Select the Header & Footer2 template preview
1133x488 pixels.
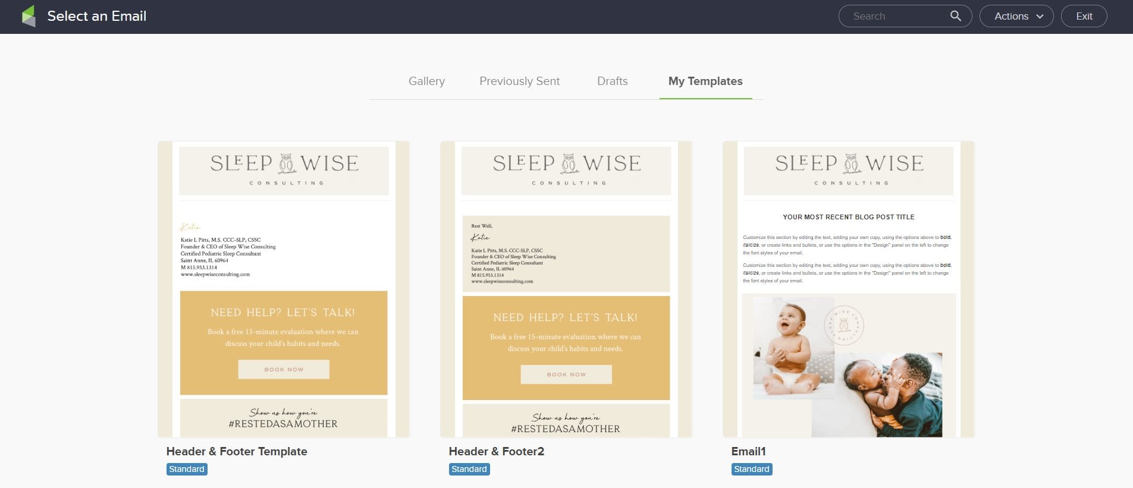tap(566, 289)
